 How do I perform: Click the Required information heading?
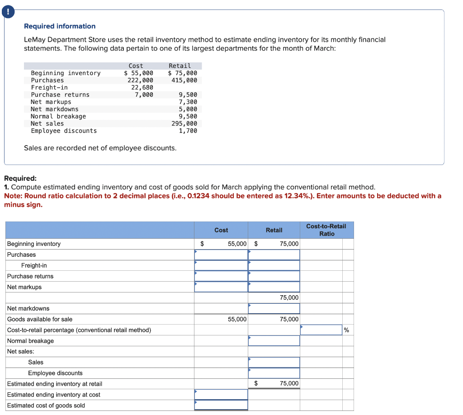(59, 26)
